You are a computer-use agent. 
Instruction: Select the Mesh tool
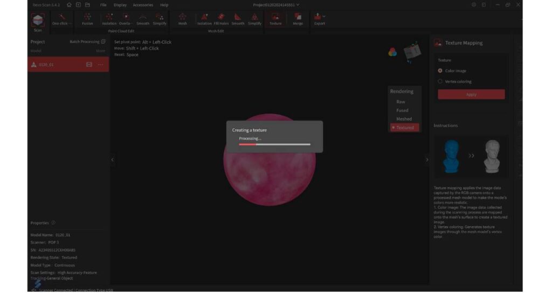(x=182, y=20)
